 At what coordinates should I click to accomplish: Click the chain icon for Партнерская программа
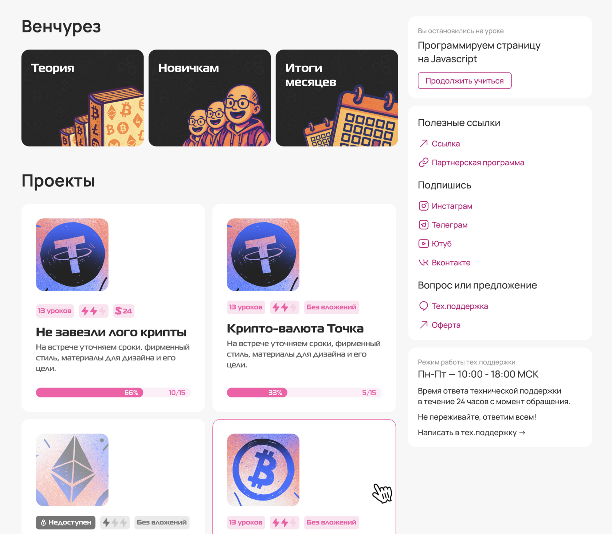tap(423, 163)
